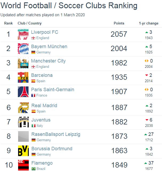The height and width of the screenshot is (171, 162).
Task: Click the Liverpool FC club crest
Action: click(x=23, y=35)
